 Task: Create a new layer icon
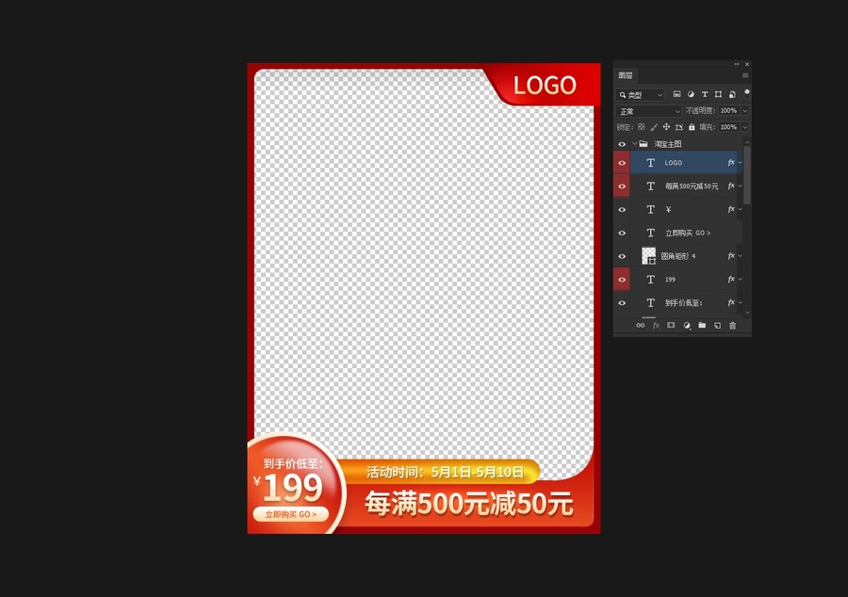717,325
